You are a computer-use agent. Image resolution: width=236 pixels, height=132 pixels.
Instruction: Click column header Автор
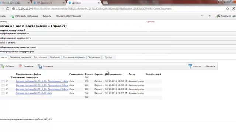click(132, 74)
